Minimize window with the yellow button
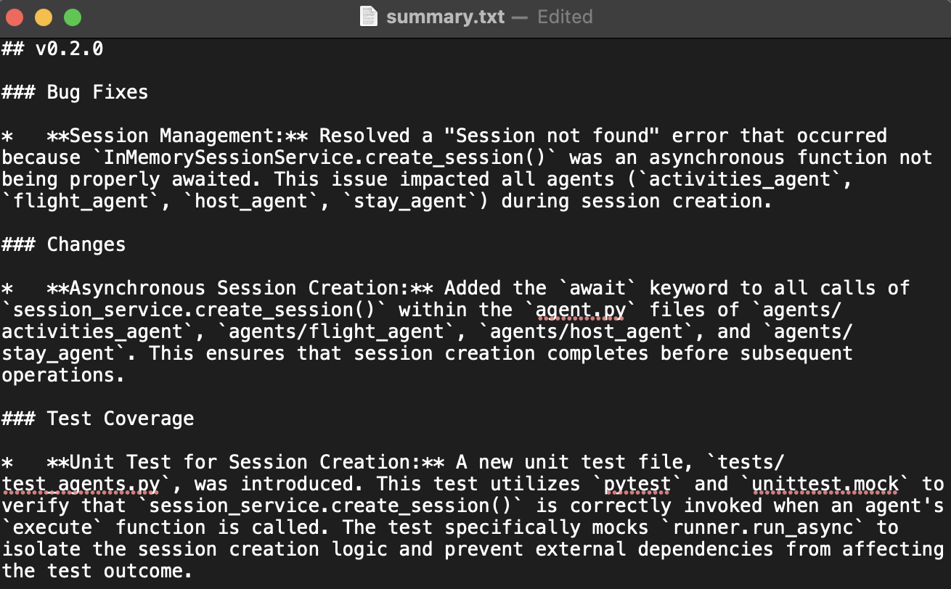The width and height of the screenshot is (951, 589). (x=44, y=17)
